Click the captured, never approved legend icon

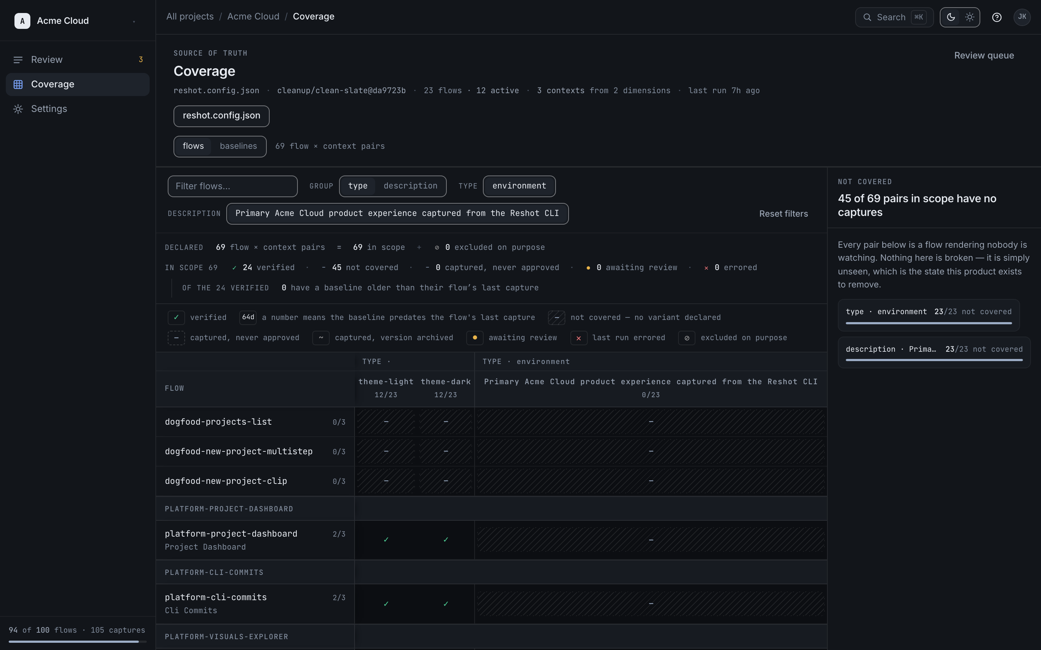176,338
